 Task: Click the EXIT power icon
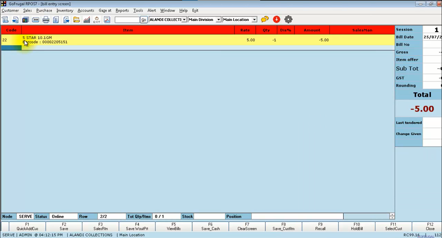pos(97,20)
